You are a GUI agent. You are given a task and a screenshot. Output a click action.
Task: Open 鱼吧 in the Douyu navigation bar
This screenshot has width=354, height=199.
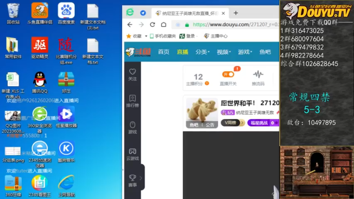click(265, 52)
